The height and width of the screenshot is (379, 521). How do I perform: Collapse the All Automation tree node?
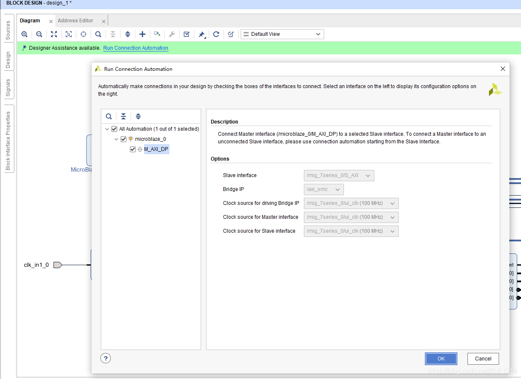(x=107, y=129)
